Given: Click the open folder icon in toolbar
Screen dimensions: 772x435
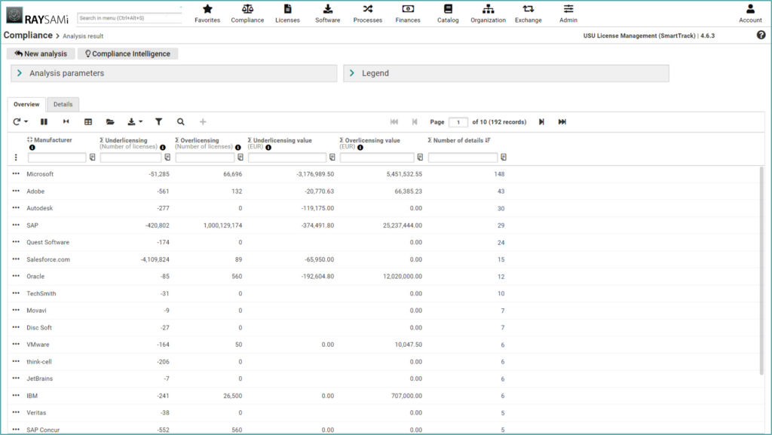Looking at the screenshot, I should coord(110,121).
